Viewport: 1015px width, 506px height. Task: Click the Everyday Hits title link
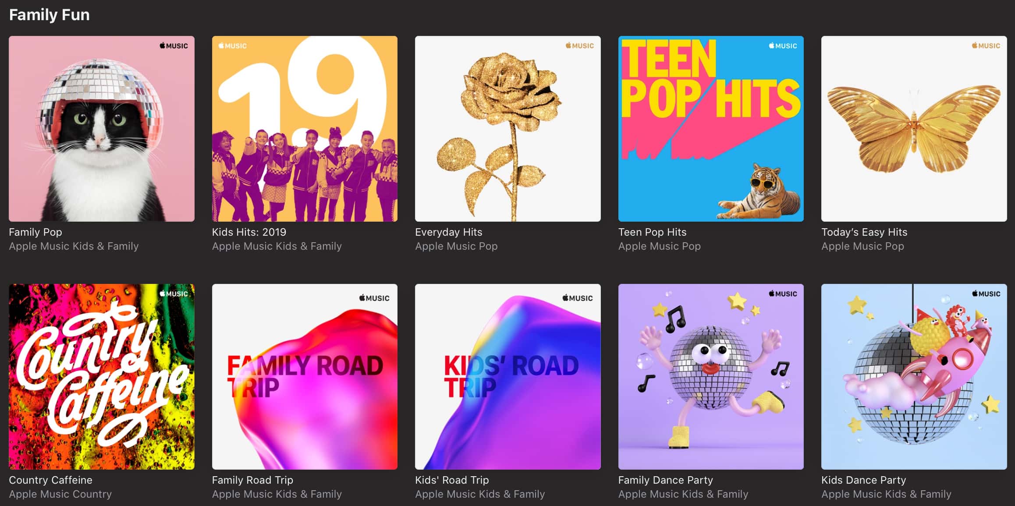[448, 232]
